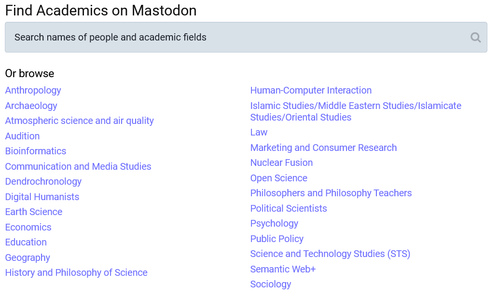The height and width of the screenshot is (298, 498).
Task: Open the Anthropology list
Action: pos(33,91)
